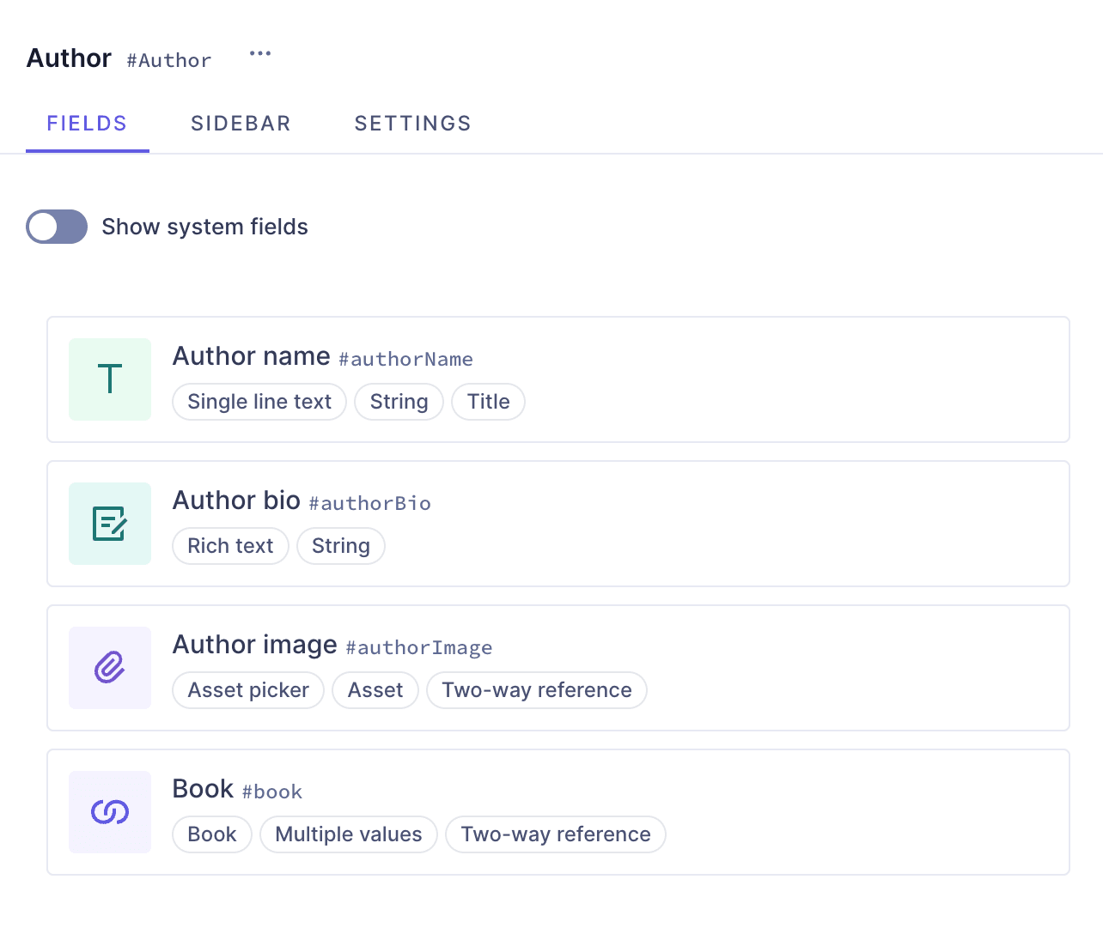Click Two-way reference tag on Book field

(556, 834)
